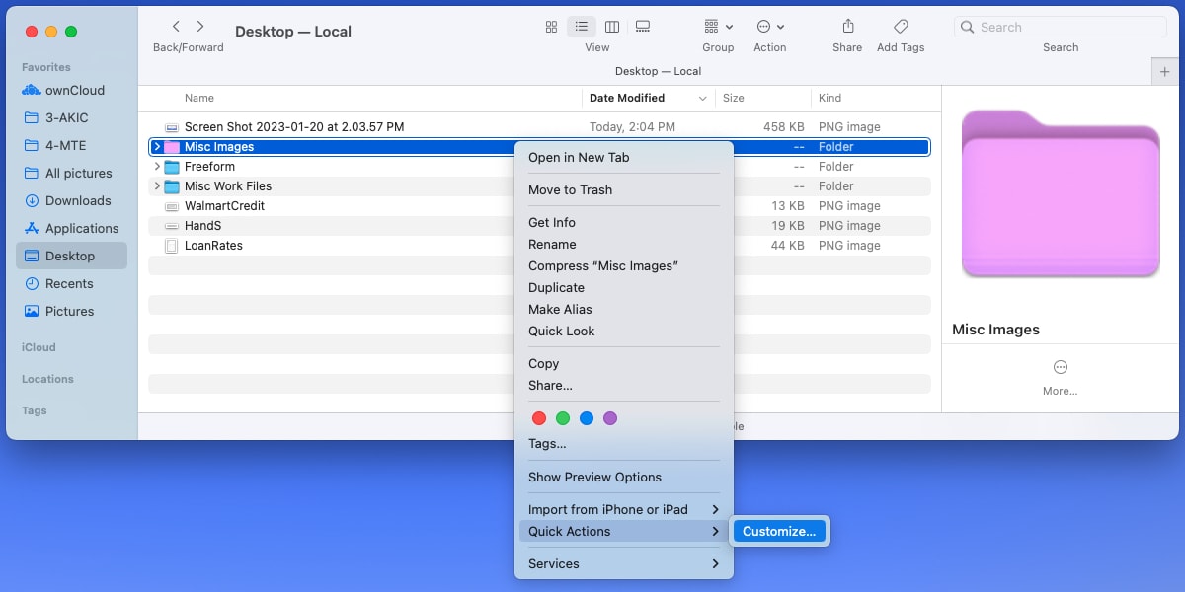The image size is (1185, 592).
Task: Click the Add Tags icon
Action: pos(900,27)
